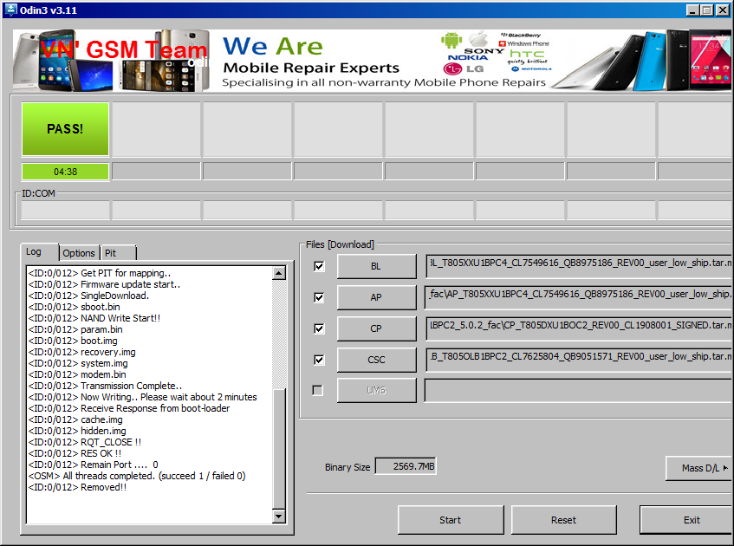Click the BL file browse button
Image resolution: width=734 pixels, height=546 pixels.
(x=376, y=266)
